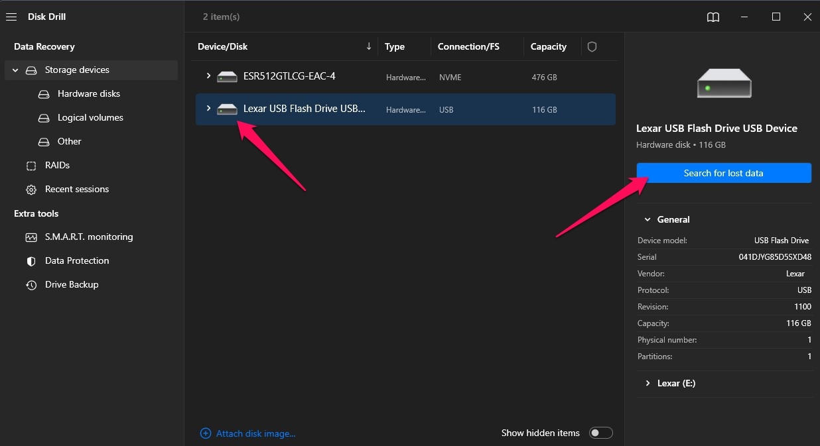Click the large drive image in details panel
The width and height of the screenshot is (820, 446).
click(x=724, y=83)
